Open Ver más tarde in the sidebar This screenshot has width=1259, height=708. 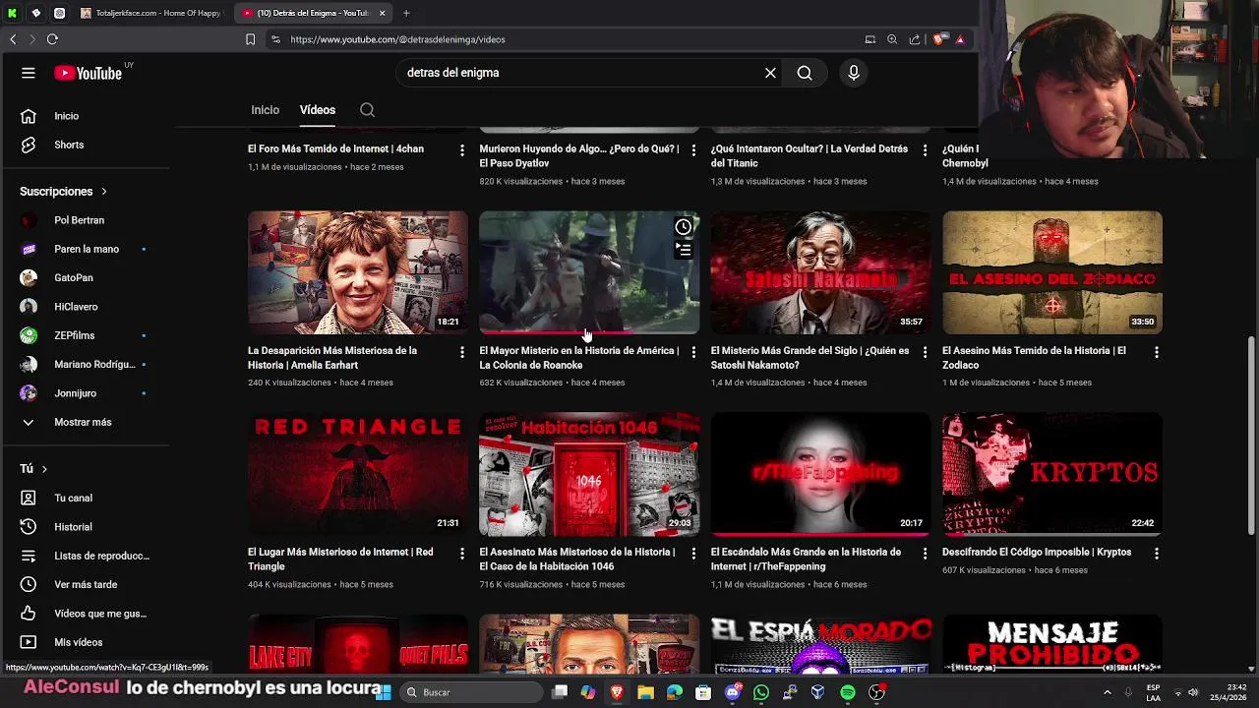[85, 584]
